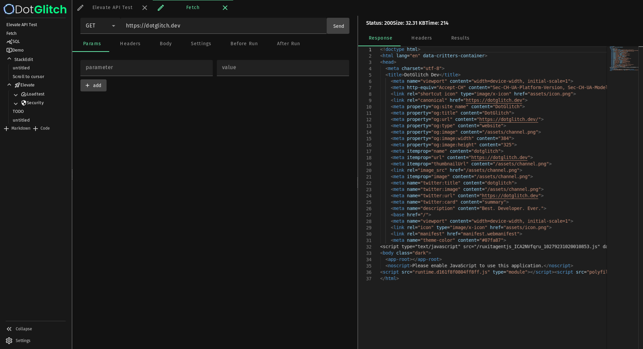
Task: Open untitled under StackEdit
Action: click(21, 68)
